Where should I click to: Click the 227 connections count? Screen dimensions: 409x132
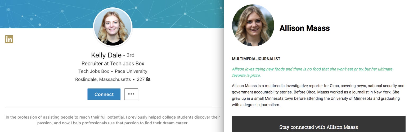141,79
